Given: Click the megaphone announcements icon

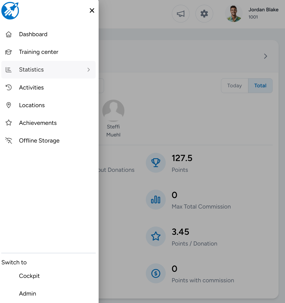Looking at the screenshot, I should click(181, 14).
